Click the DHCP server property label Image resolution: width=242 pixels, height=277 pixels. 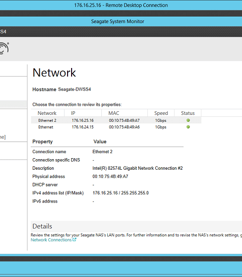click(x=45, y=185)
